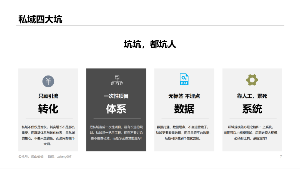The height and width of the screenshot is (169, 300).
Task: Click the subtitle 一次性项目
Action: point(116,96)
